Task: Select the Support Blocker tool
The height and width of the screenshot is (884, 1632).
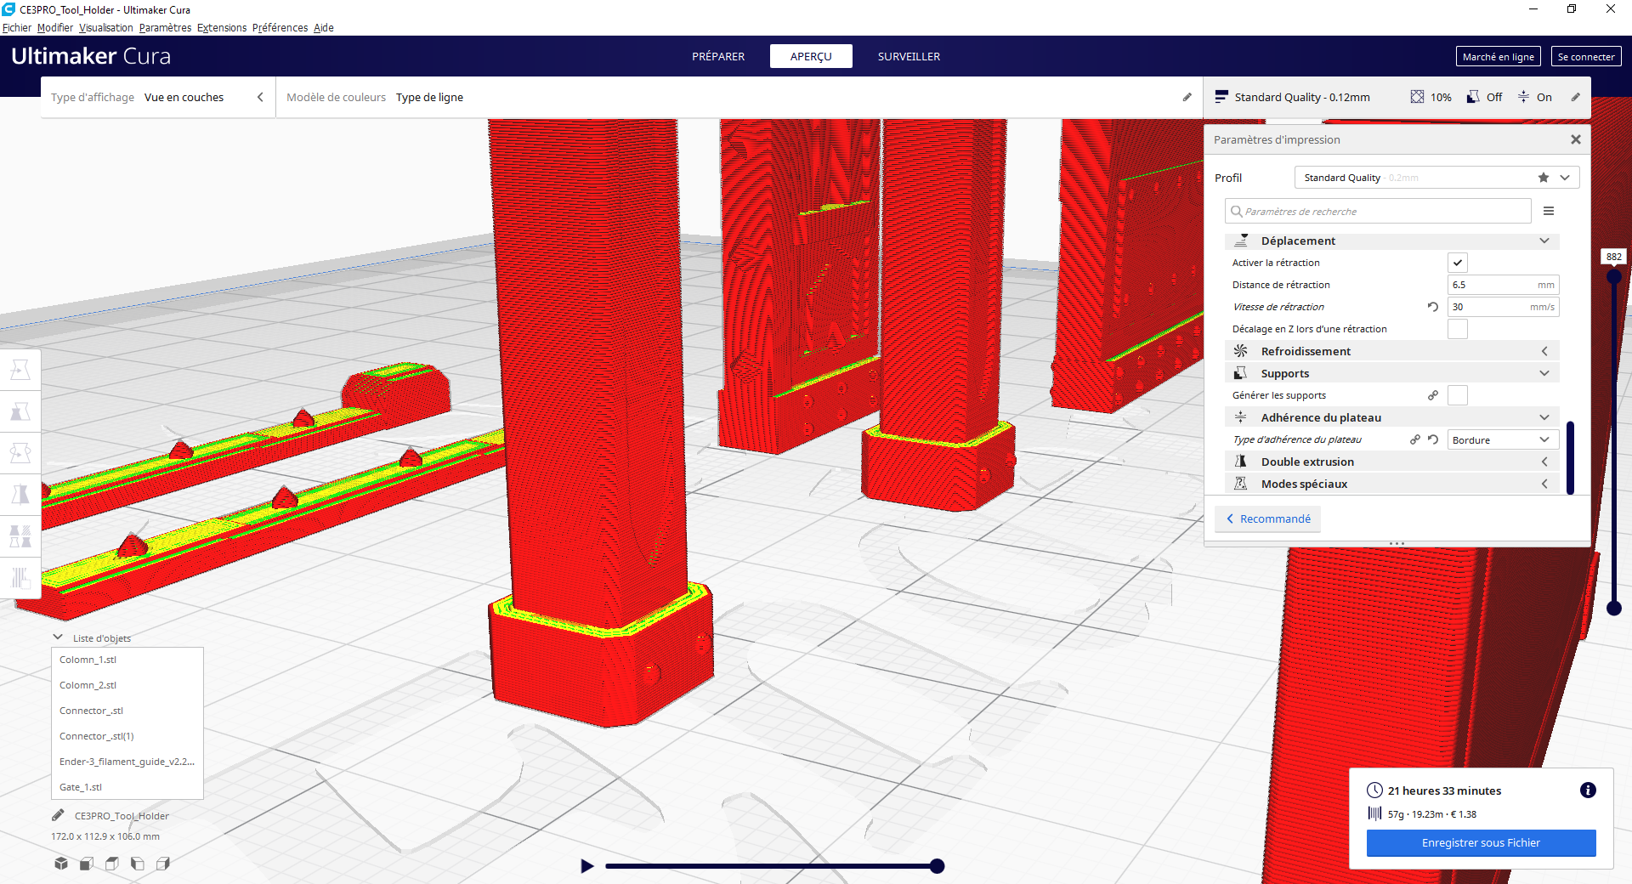Action: point(20,578)
